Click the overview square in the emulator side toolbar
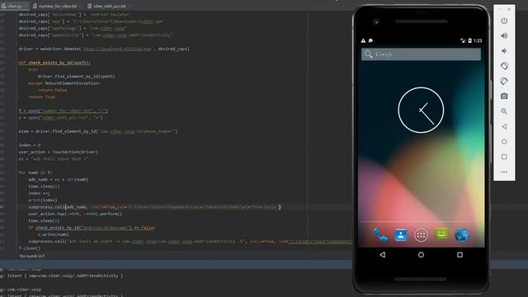This screenshot has height=297, width=528. 504,157
